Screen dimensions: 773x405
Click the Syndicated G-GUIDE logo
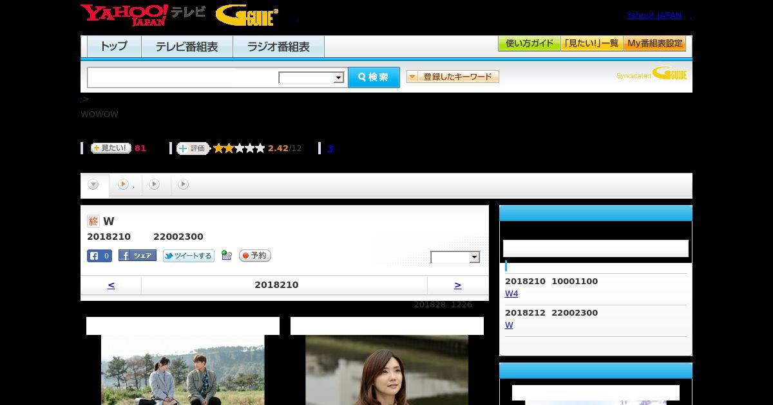click(652, 74)
